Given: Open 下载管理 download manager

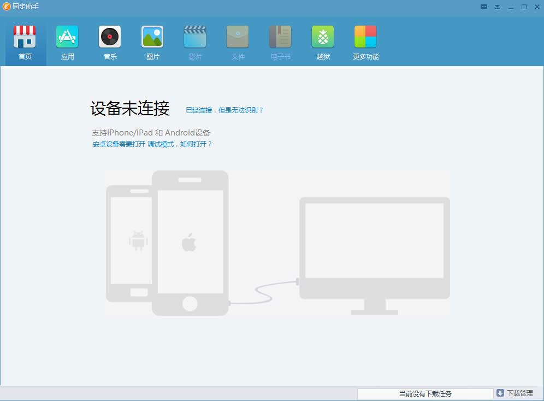Looking at the screenshot, I should [x=520, y=393].
